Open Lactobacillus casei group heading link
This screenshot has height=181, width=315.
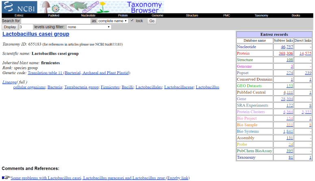tap(36, 34)
